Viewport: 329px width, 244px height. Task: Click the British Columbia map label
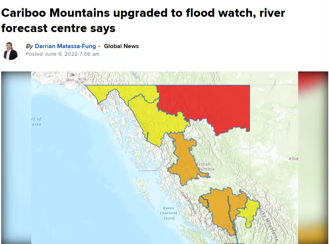pos(204,166)
